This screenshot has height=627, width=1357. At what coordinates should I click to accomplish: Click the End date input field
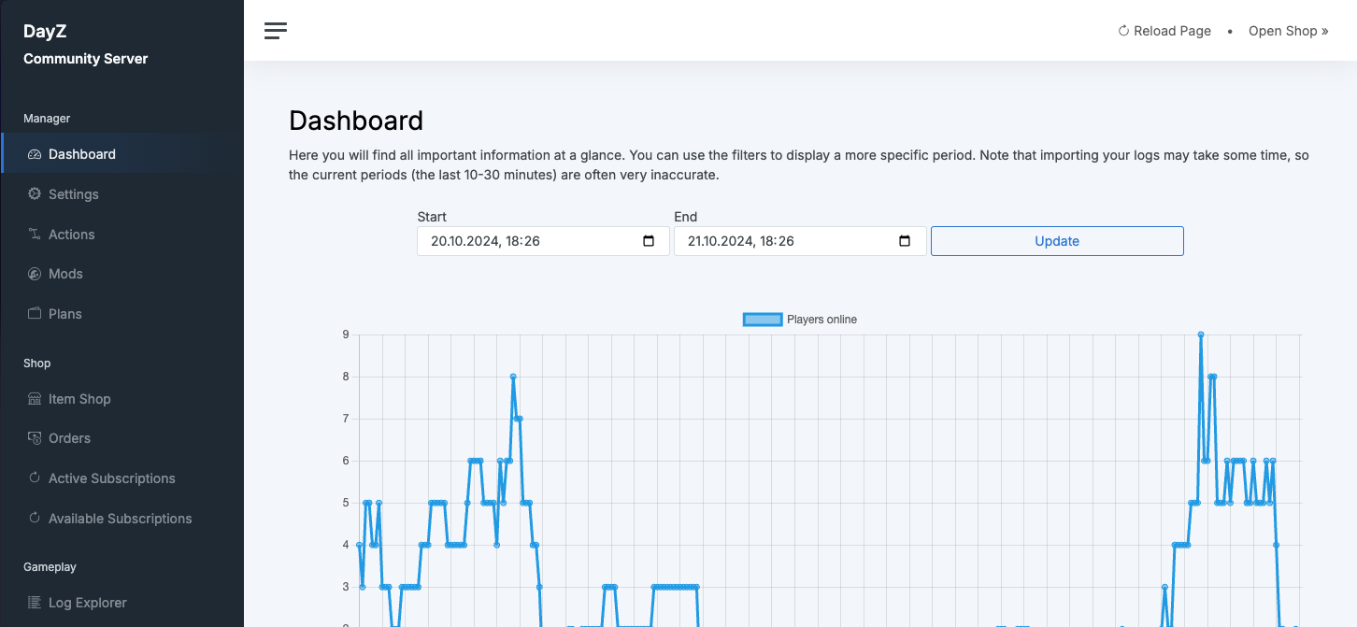[780, 241]
